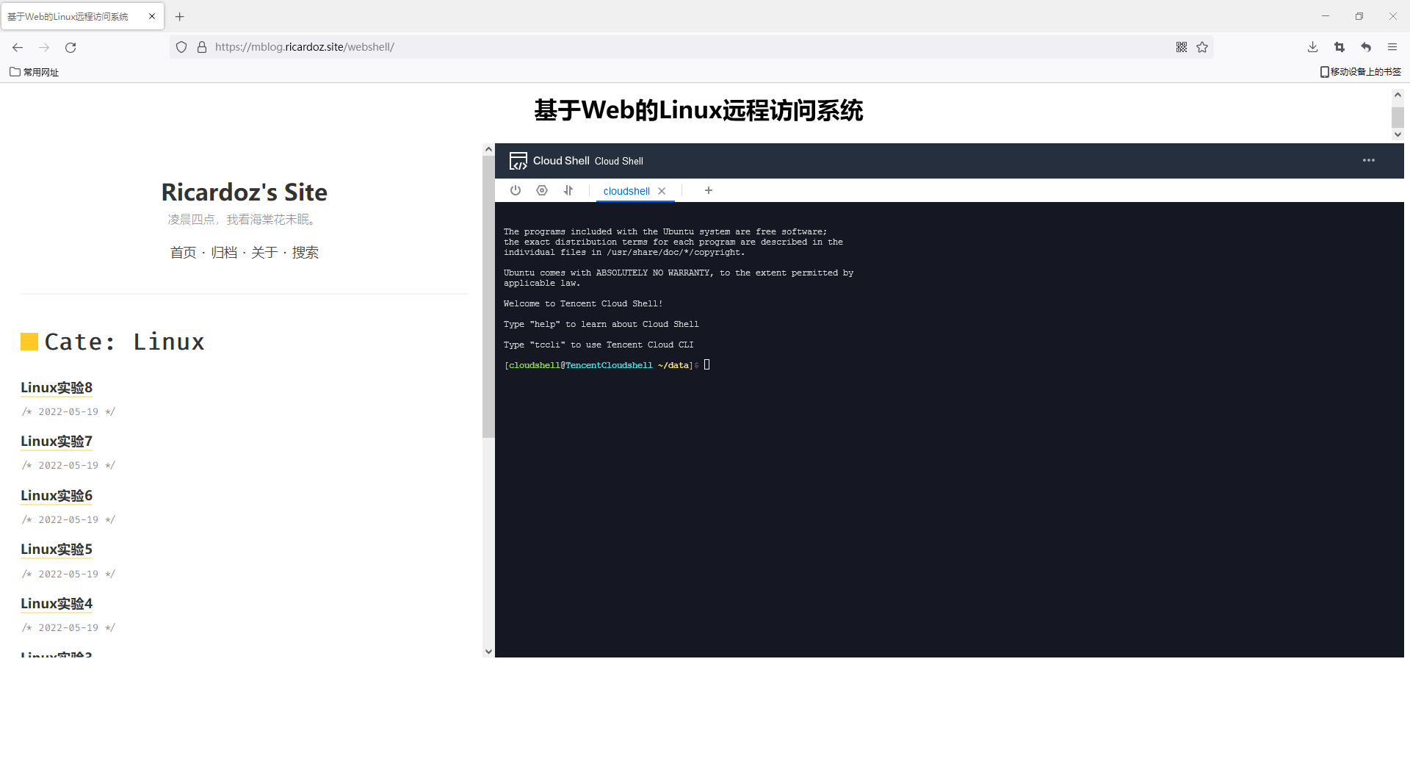Click the left pane scroll up arrow
Screen dimensions: 1410x764
488,149
